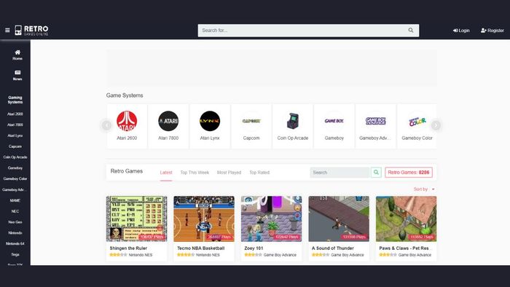
Task: Switch to the Top Rated tab
Action: click(259, 173)
